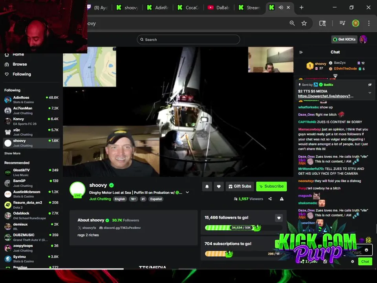The height and width of the screenshot is (283, 377).
Task: Click the map overlay on stream video
Action: coord(90,67)
